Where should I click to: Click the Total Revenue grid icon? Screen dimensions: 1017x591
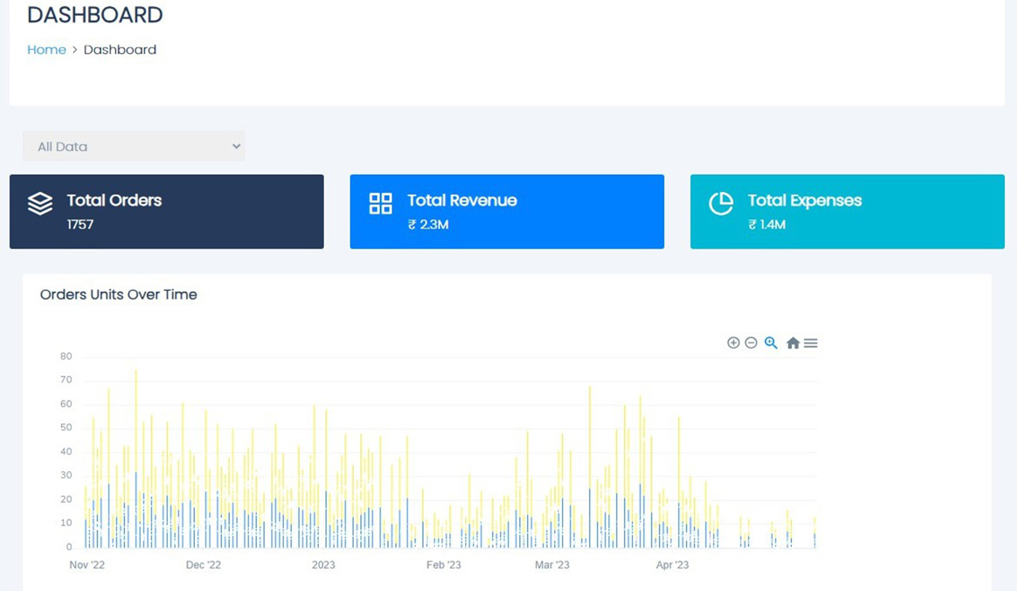380,204
